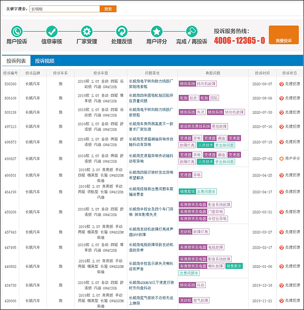This screenshot has width=304, height=310.
Task: Open complaint 长城炮电瓶故障导致发动机启动异常
Action: tap(151, 248)
